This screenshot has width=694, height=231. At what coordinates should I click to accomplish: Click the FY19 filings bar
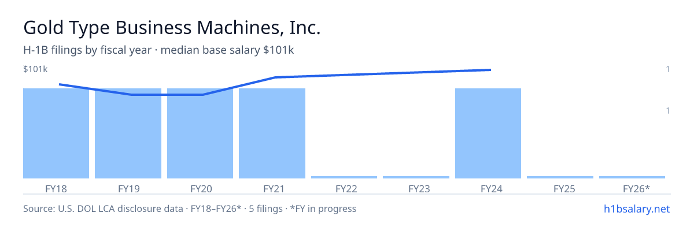(128, 133)
